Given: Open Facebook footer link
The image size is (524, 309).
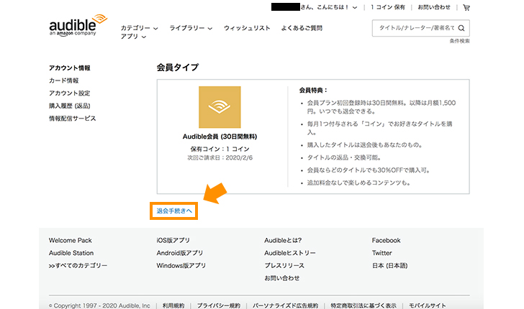Looking at the screenshot, I should click(x=386, y=240).
